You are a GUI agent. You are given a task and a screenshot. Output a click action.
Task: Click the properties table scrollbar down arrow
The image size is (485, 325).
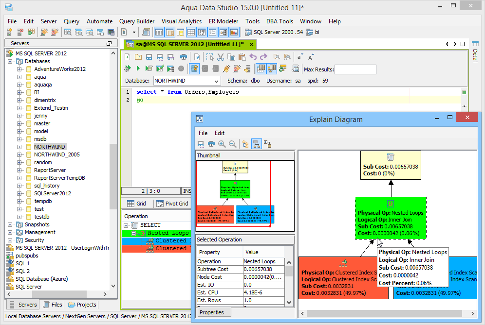pos(289,303)
